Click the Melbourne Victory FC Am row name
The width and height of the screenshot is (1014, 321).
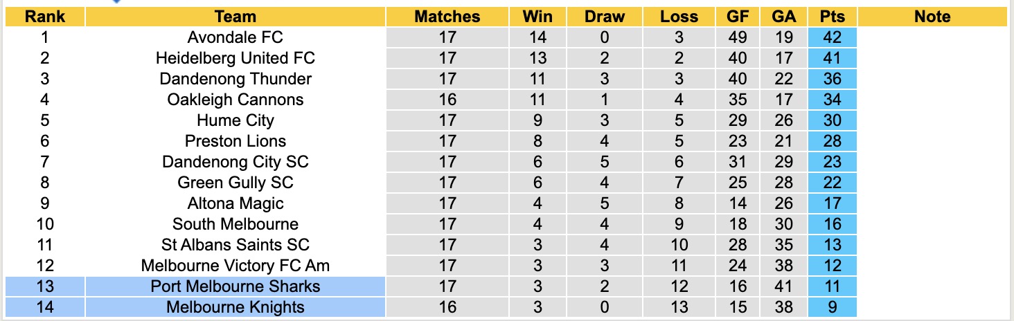click(235, 266)
